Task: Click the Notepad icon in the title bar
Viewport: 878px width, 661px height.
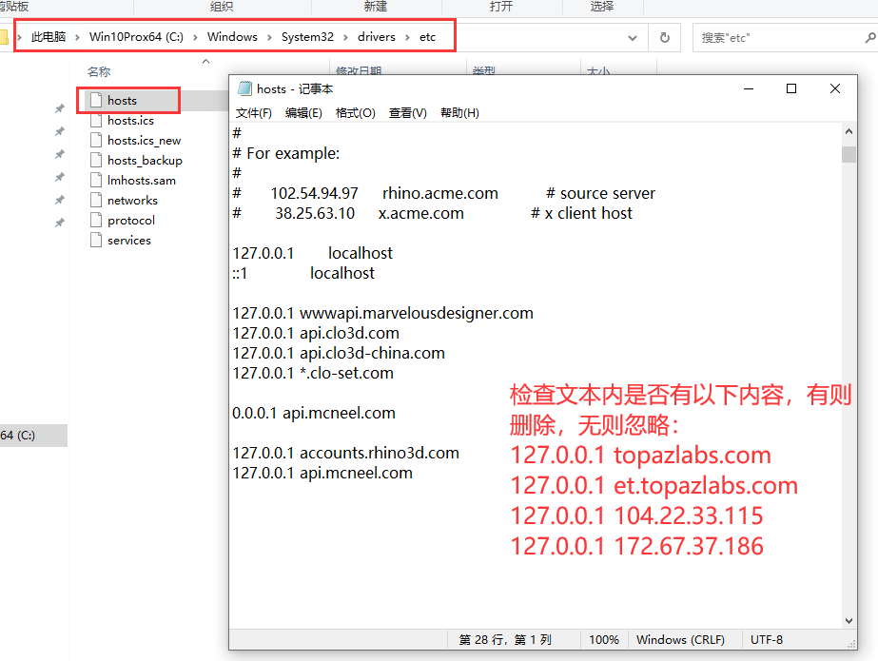Action: (x=244, y=88)
